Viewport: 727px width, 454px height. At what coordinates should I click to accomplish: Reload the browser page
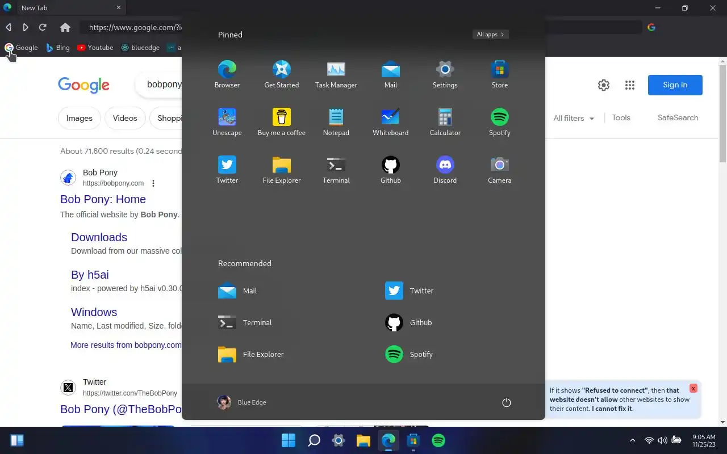tap(43, 27)
